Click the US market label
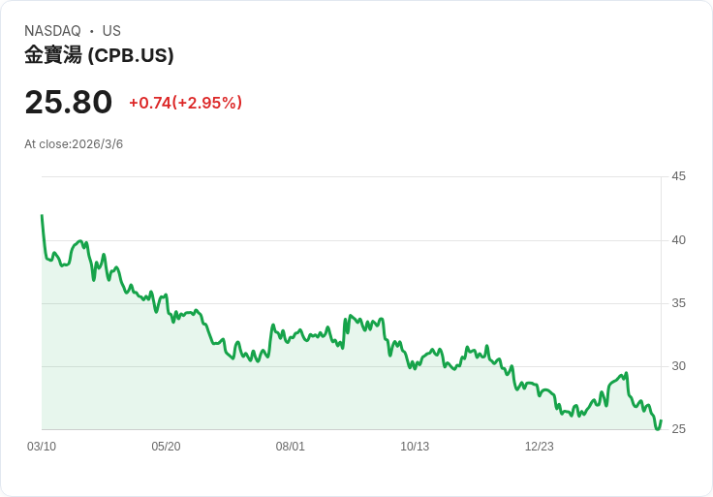 [111, 31]
